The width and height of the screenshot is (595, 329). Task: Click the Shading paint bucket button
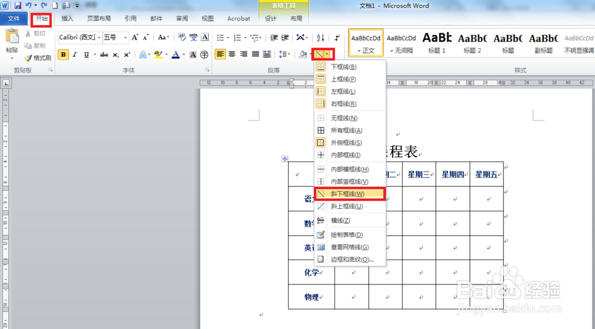tap(302, 54)
